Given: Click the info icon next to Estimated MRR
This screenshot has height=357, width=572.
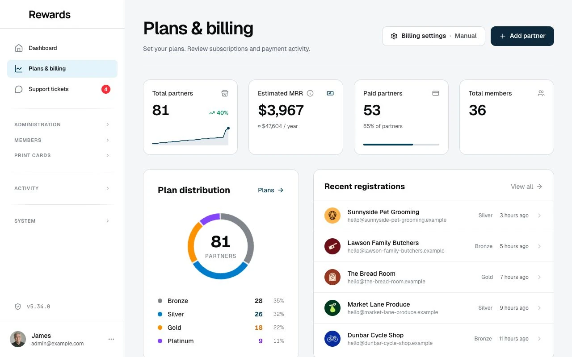Looking at the screenshot, I should point(310,93).
